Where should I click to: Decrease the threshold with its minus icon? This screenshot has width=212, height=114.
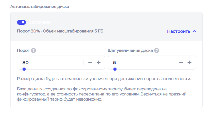tap(90, 63)
